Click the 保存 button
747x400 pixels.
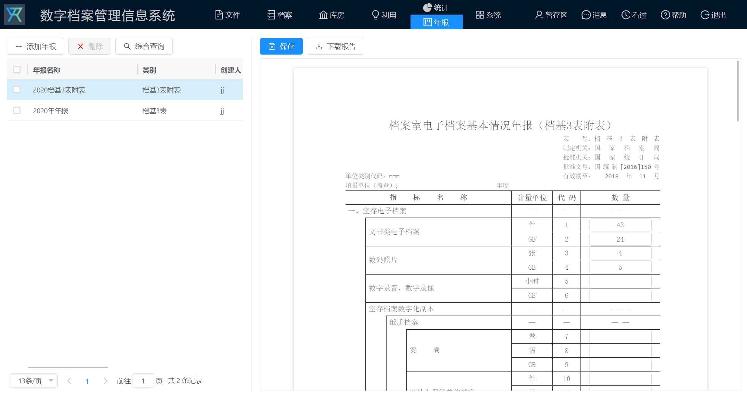click(x=281, y=46)
